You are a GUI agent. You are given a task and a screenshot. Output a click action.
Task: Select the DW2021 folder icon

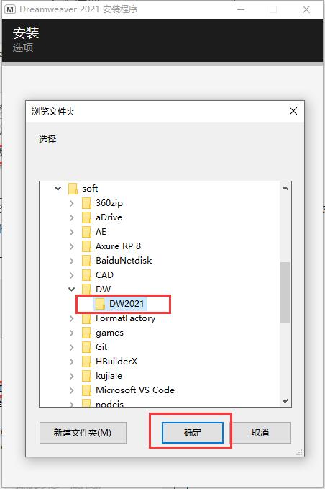pos(100,303)
